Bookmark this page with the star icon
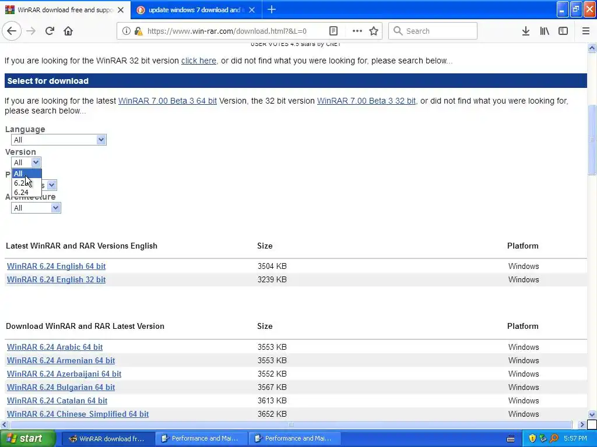Screen dimensions: 597x447 (374, 31)
